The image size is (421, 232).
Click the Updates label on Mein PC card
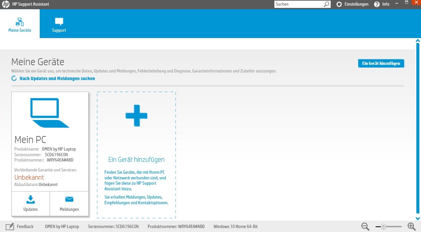(x=30, y=209)
